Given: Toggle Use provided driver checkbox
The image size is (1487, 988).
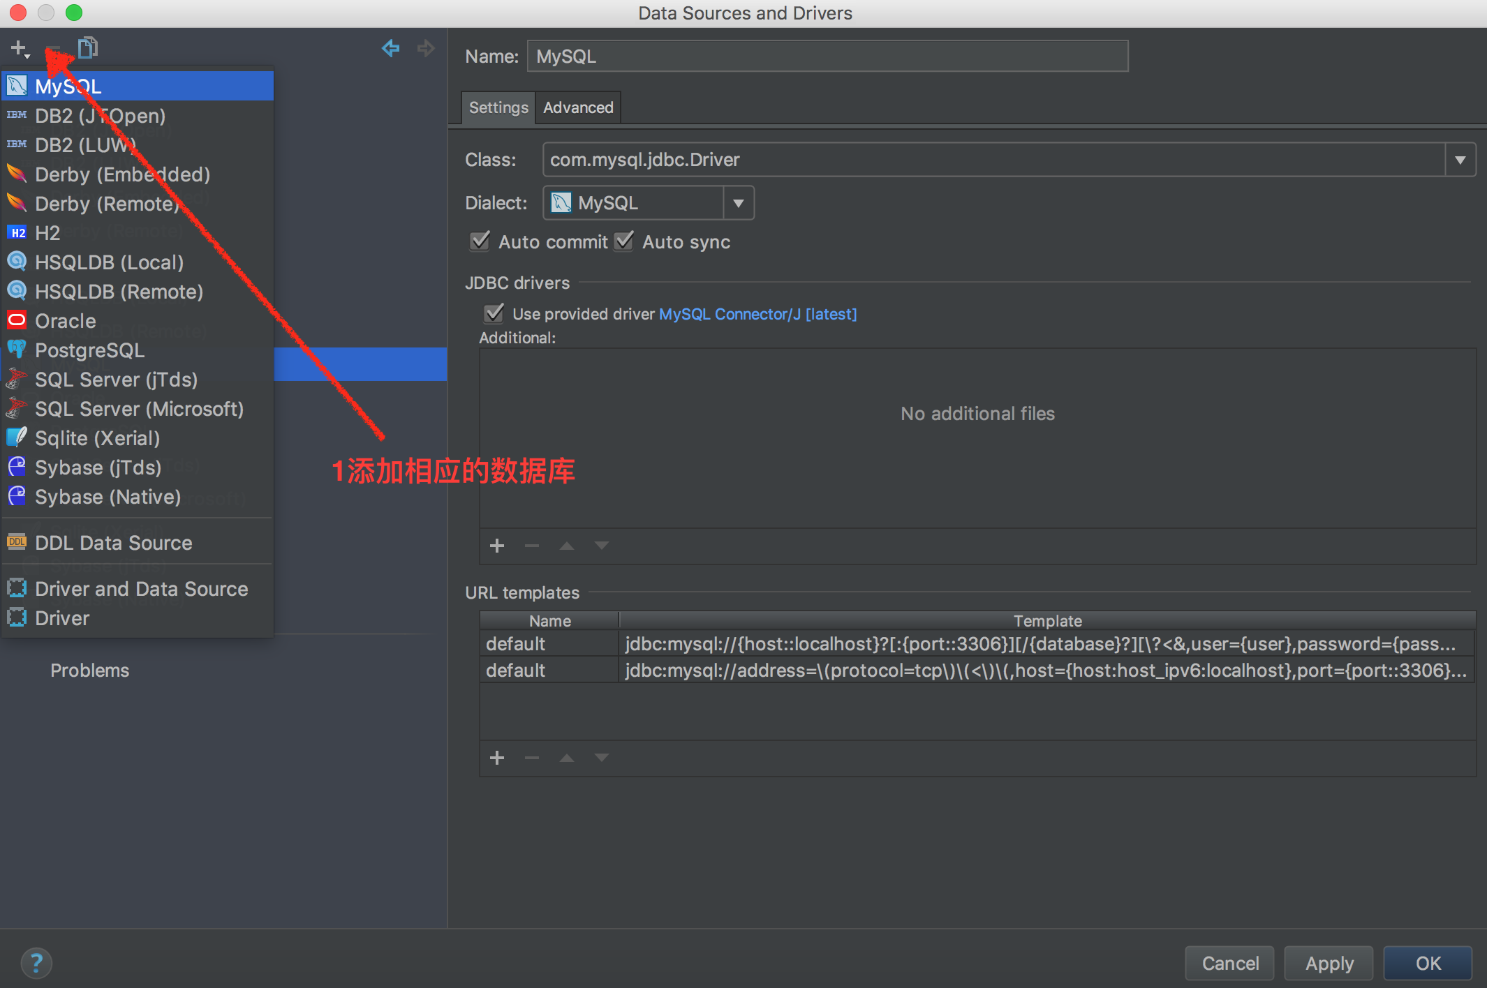Looking at the screenshot, I should (494, 313).
